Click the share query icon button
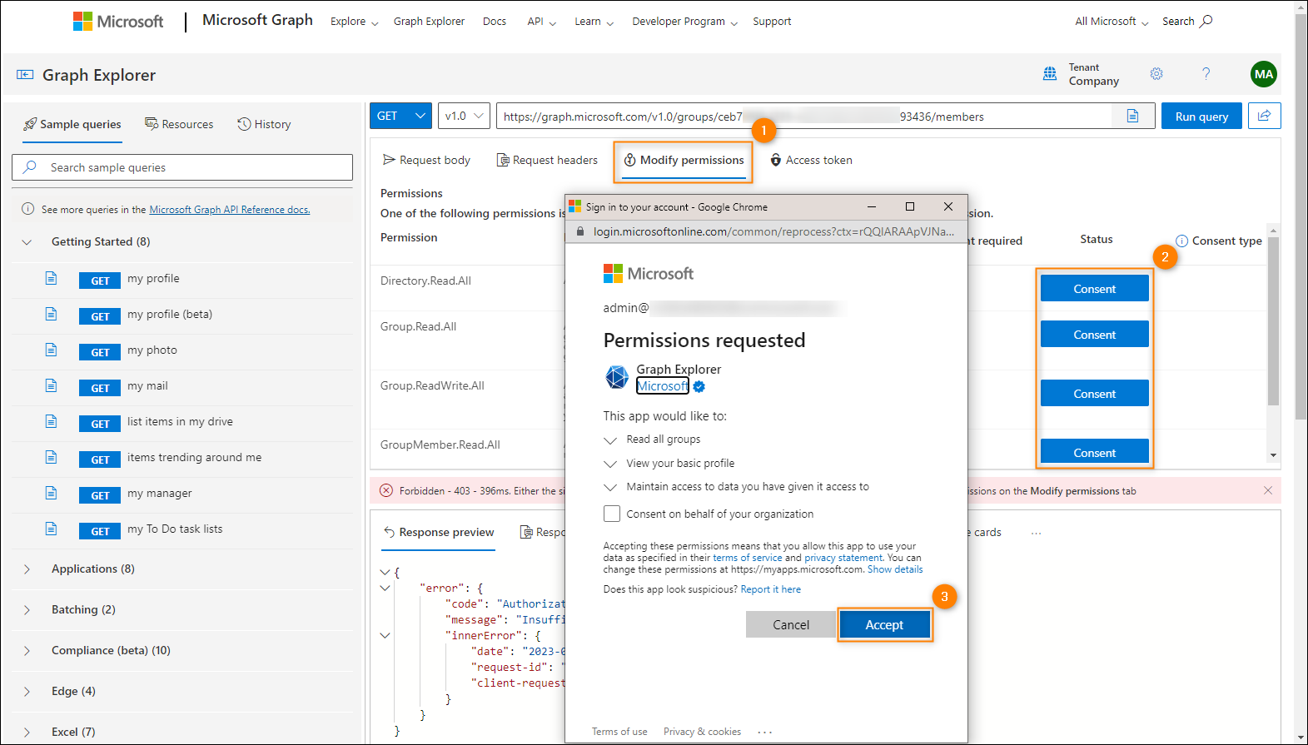1308x745 pixels. [x=1265, y=116]
